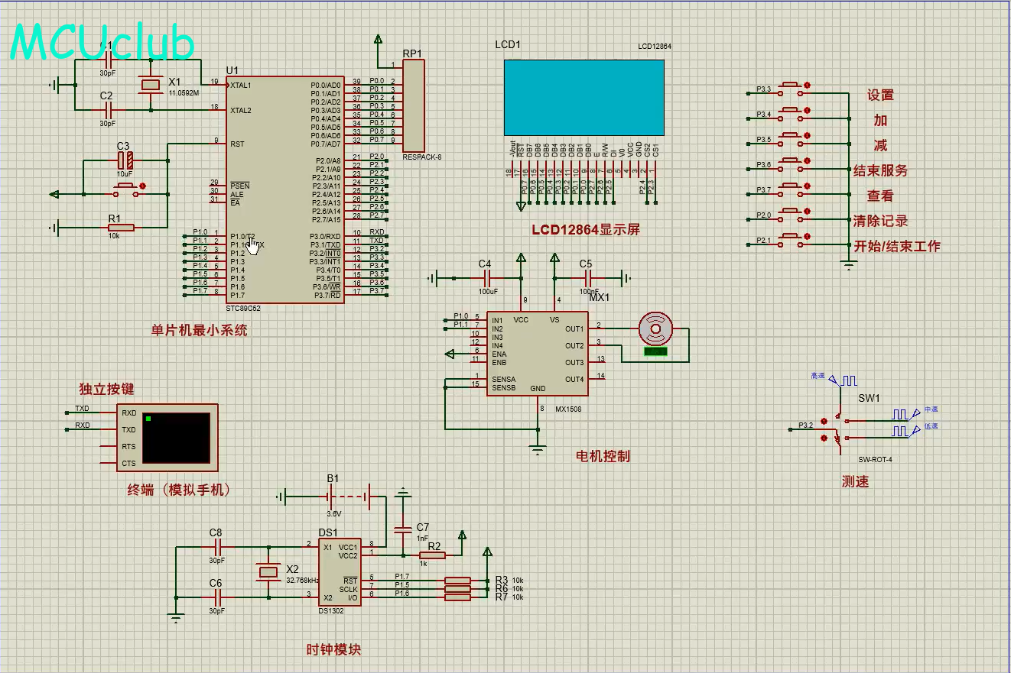Click the 结束服务 label text
Screen dimensions: 1011x673
point(881,170)
